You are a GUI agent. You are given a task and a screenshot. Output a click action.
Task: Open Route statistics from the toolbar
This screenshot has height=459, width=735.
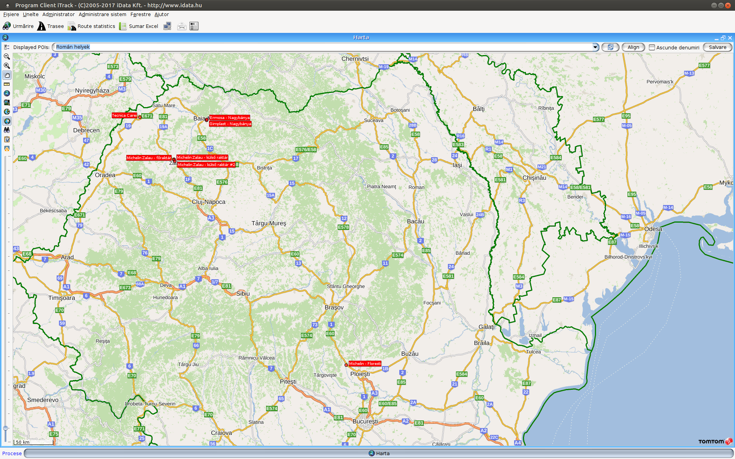pos(92,26)
